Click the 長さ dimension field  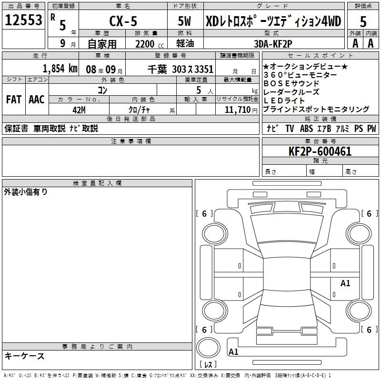pos(284,171)
